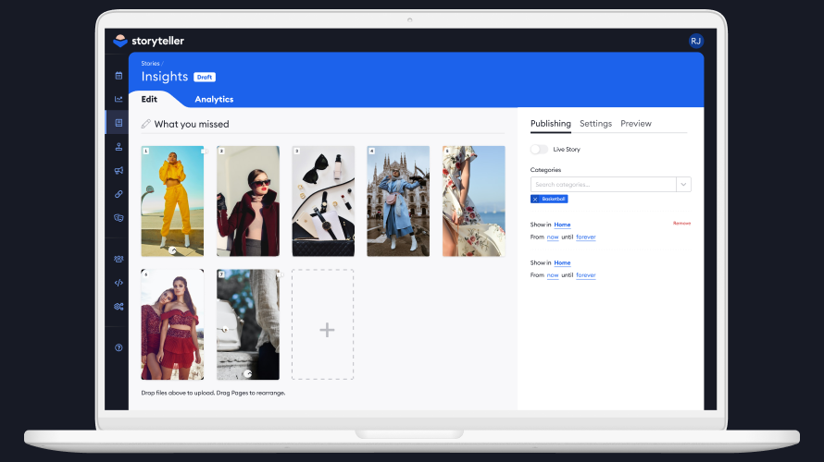
Task: Switch to the Analytics tab
Action: click(x=214, y=100)
